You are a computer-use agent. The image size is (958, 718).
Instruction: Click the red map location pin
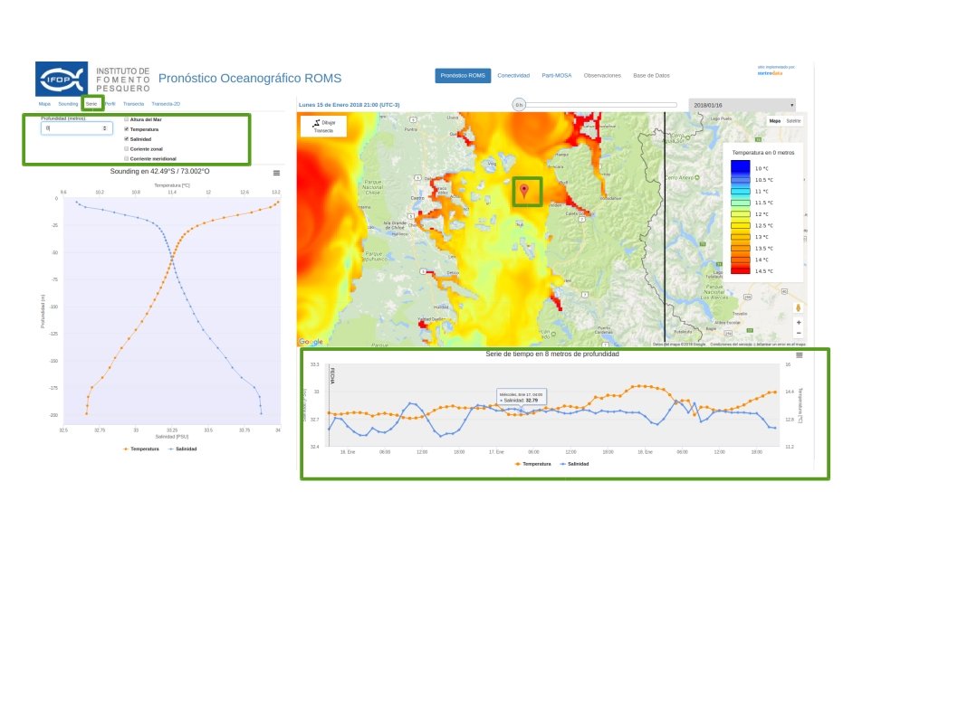point(524,189)
